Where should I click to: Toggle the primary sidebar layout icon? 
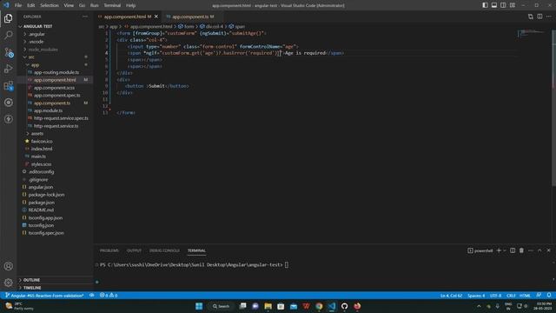click(485, 5)
